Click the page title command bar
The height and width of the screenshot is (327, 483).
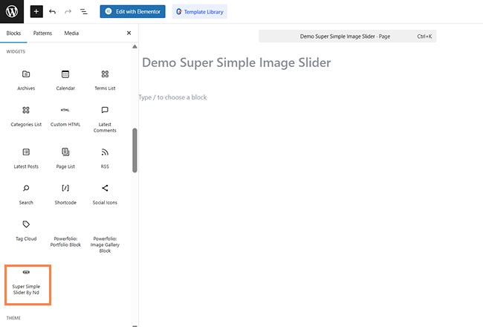pyautogui.click(x=347, y=36)
